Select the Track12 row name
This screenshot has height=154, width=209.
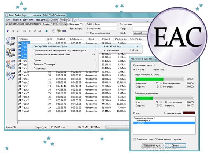click(x=25, y=82)
